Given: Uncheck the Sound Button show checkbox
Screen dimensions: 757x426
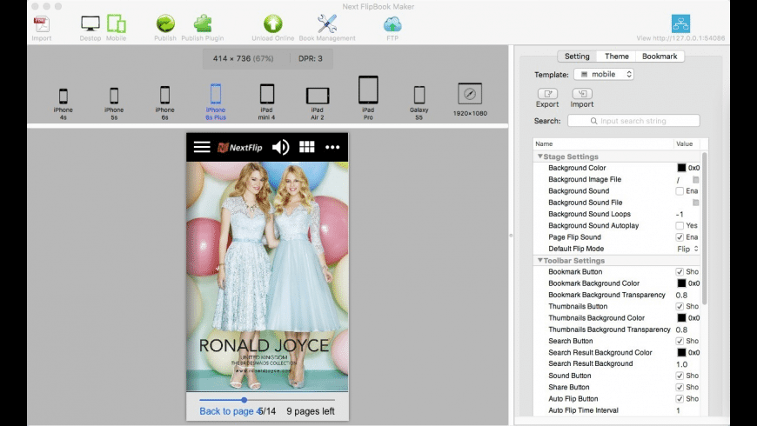Looking at the screenshot, I should pos(680,376).
